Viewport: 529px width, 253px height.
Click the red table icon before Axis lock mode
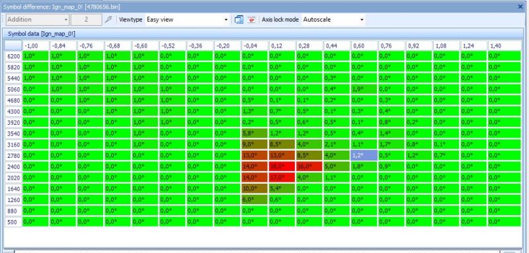point(251,20)
